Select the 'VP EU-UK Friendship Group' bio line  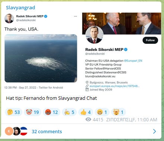(103, 65)
